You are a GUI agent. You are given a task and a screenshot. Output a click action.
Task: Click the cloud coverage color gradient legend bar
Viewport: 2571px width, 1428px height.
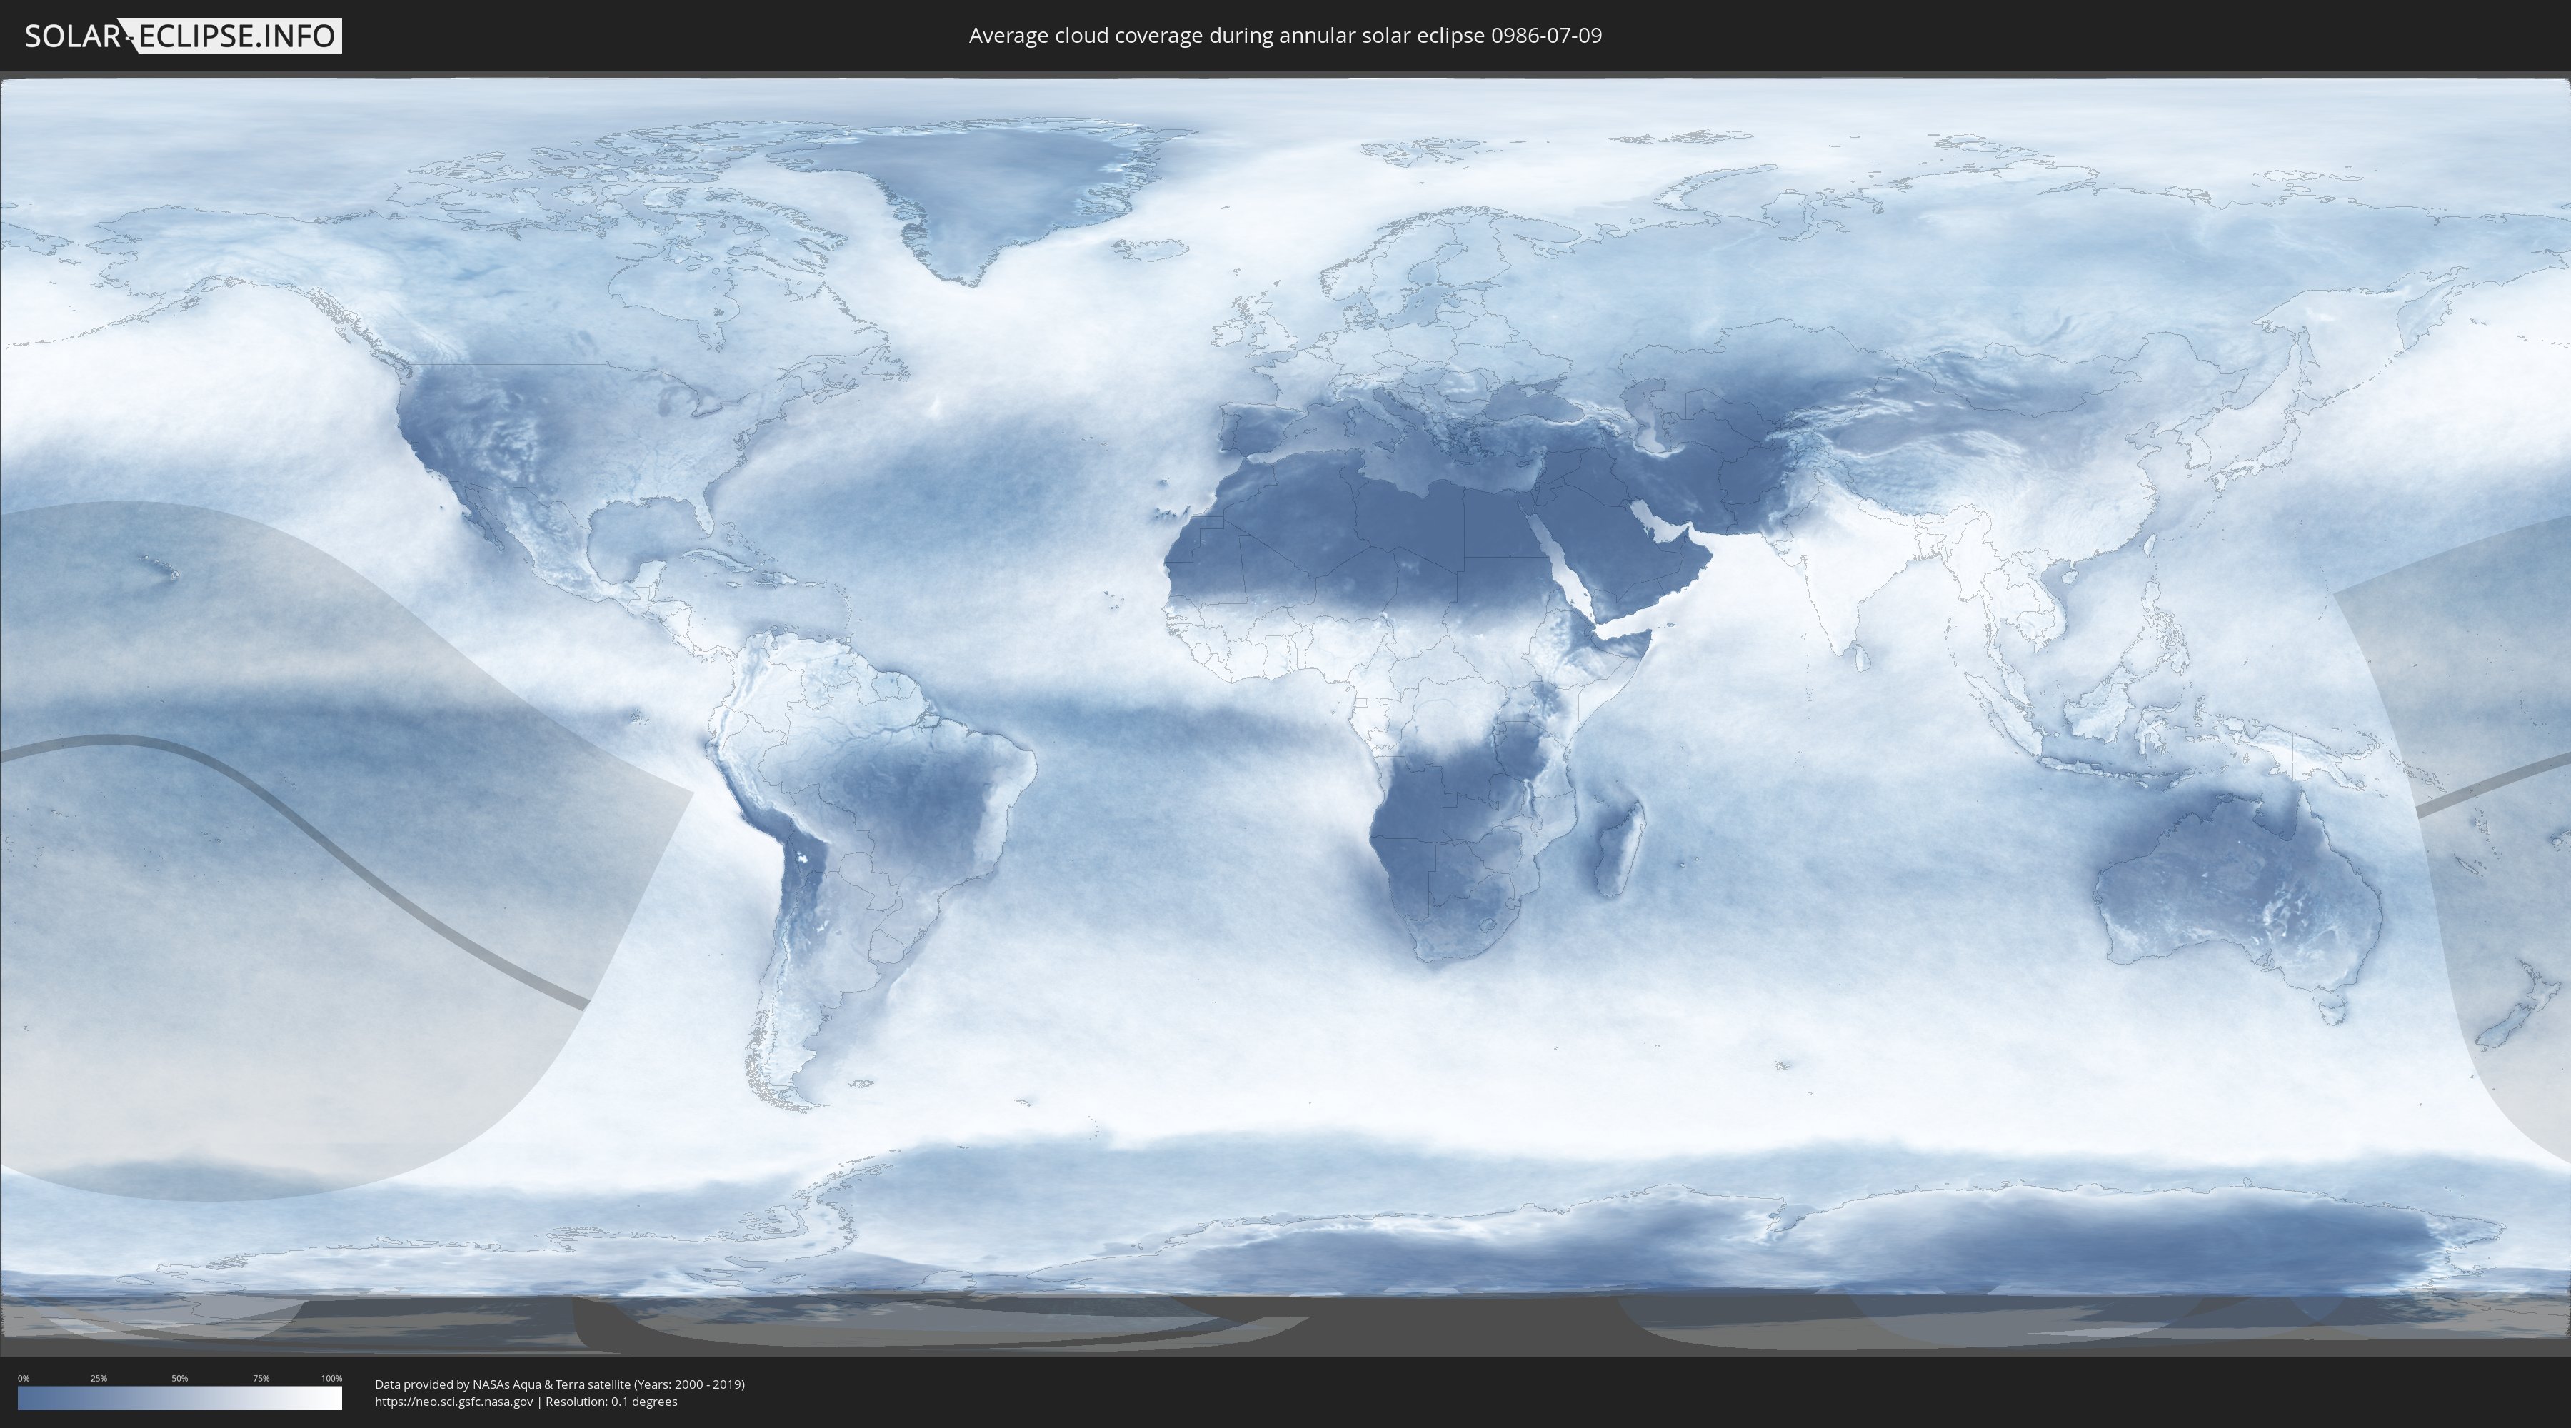point(180,1398)
